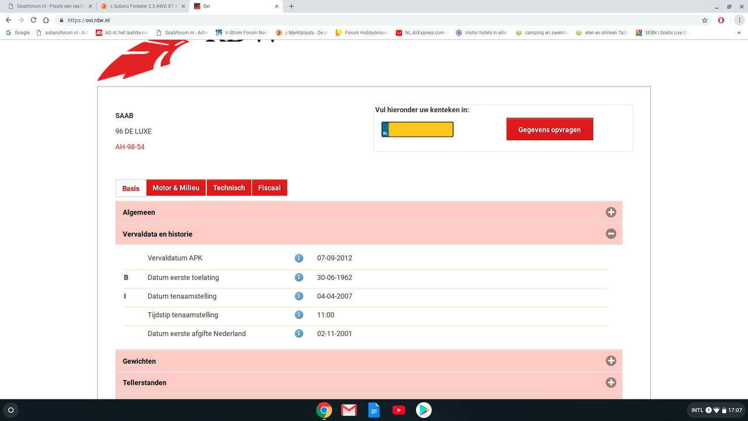Open Gmail from the shelf

tap(349, 410)
